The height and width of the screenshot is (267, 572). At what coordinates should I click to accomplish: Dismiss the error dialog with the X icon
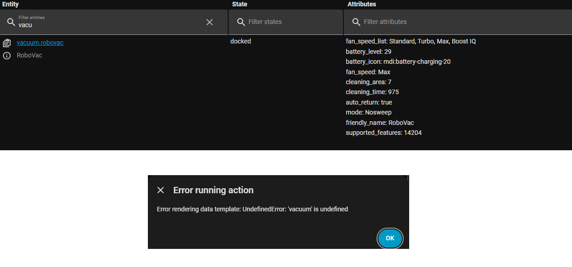[161, 190]
